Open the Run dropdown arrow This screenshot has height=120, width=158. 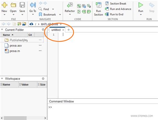click(141, 15)
